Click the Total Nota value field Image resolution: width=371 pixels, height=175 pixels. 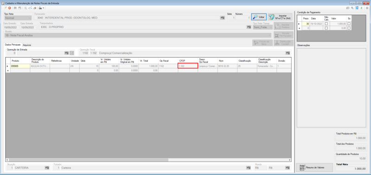tap(351, 169)
